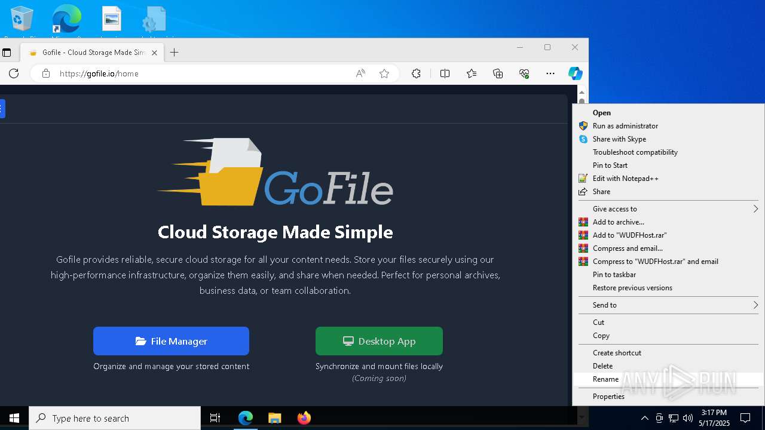
Task: Open the Extensions menu
Action: 416,73
